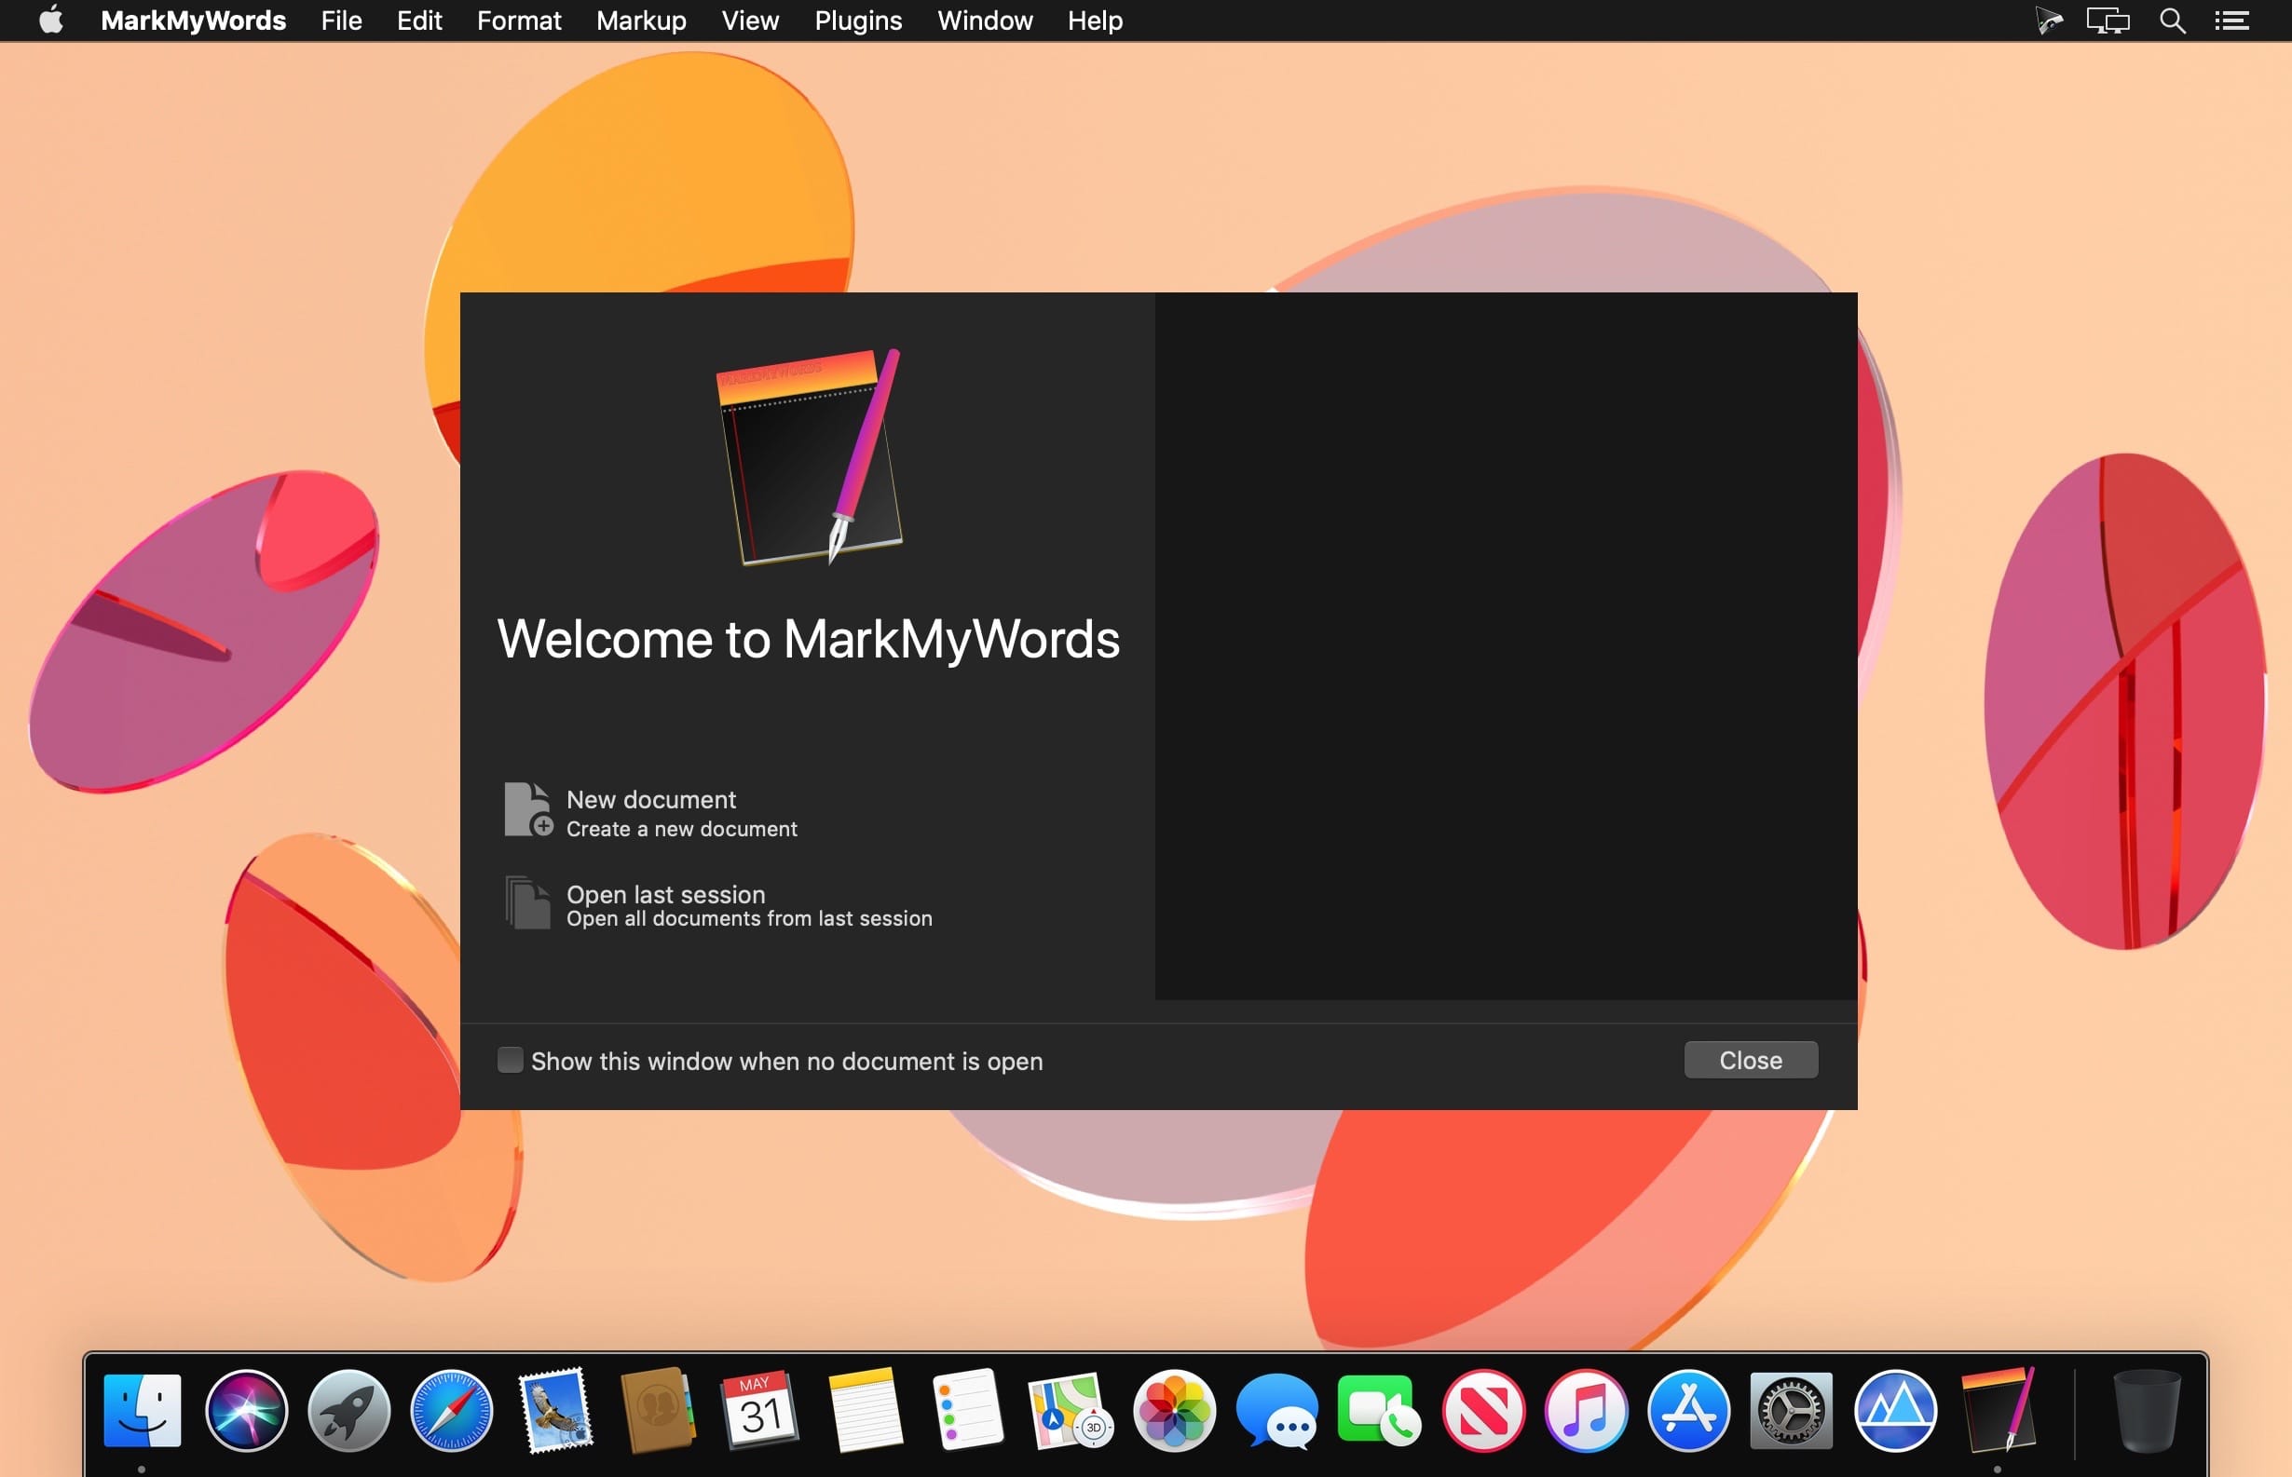Open MarkMyWords from the Dock
Image resolution: width=2292 pixels, height=1477 pixels.
(1998, 1410)
